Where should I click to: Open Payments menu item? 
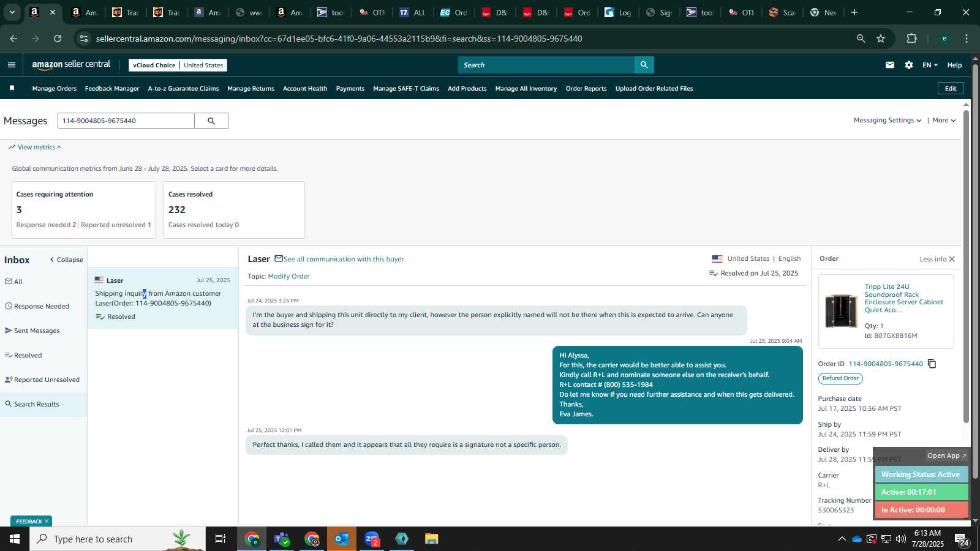[x=350, y=89]
